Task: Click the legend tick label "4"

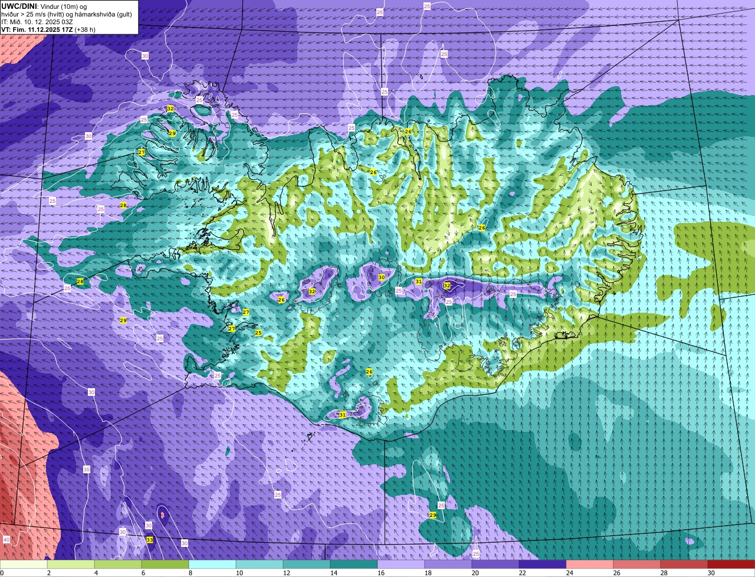Action: click(96, 573)
